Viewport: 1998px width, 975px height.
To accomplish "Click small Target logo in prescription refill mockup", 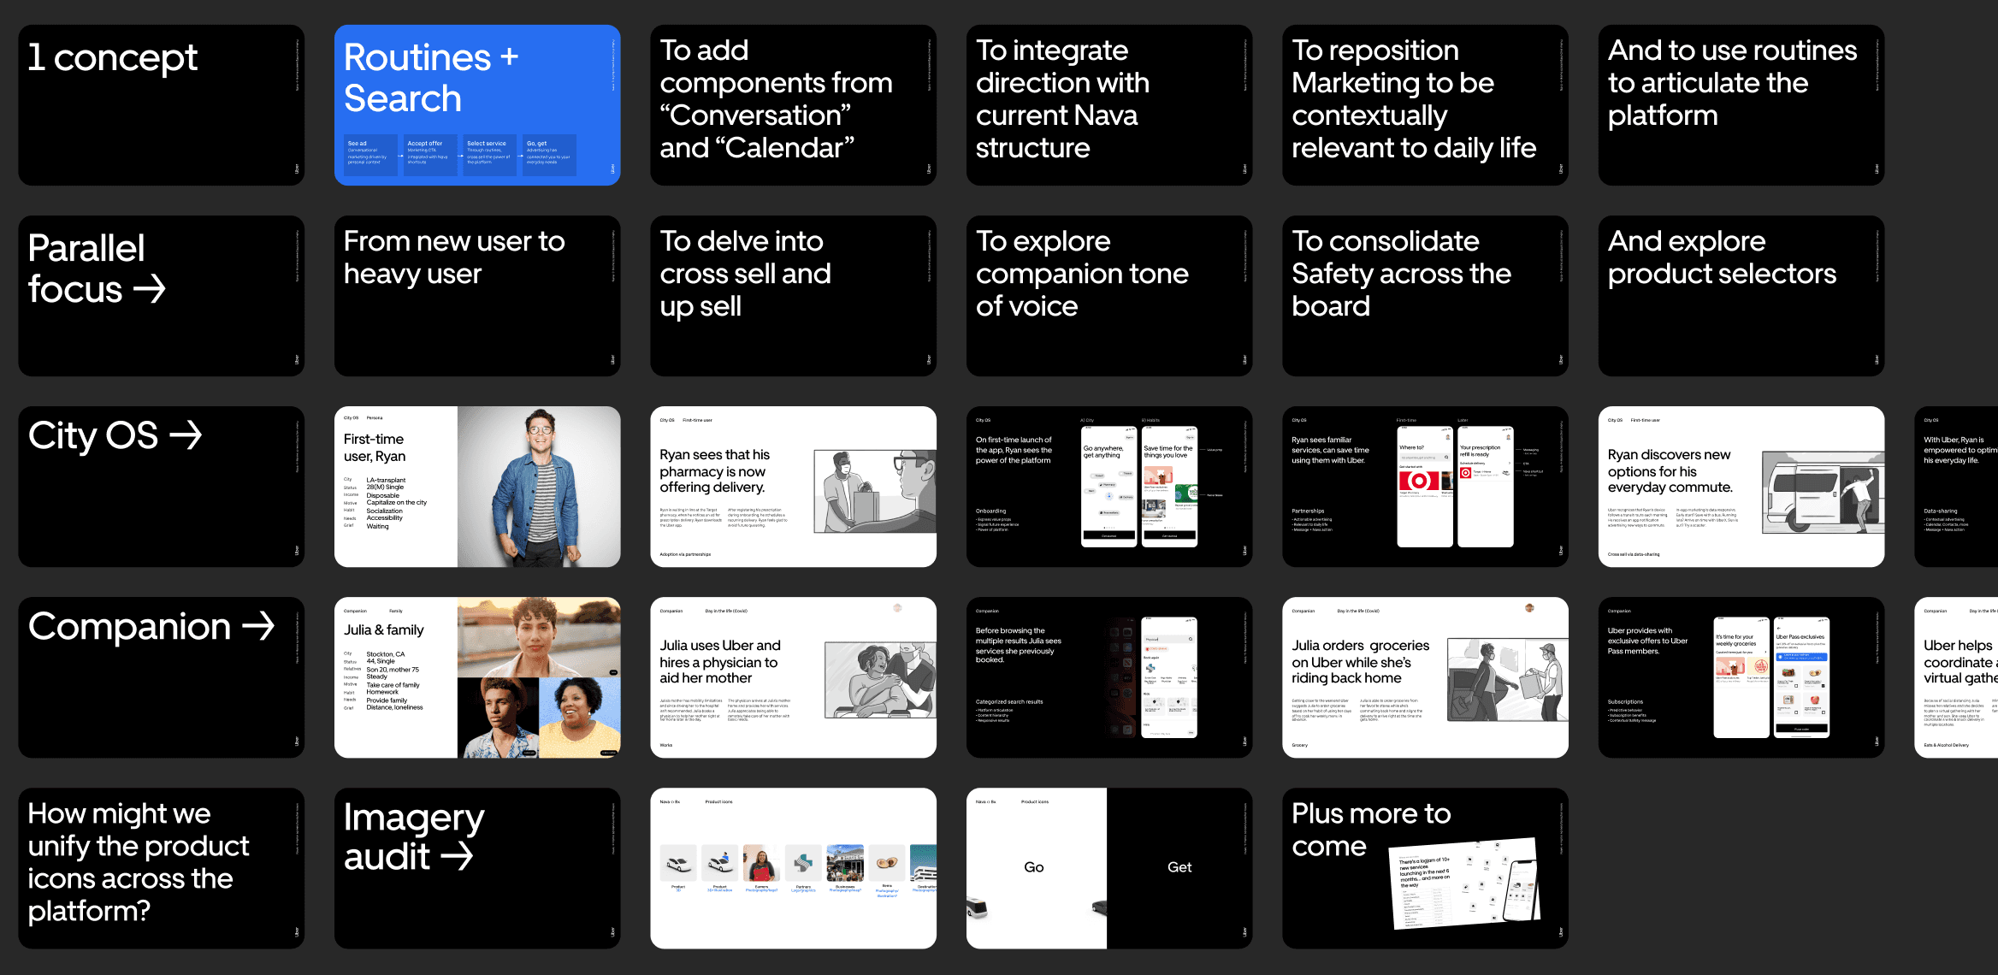I will (1465, 472).
